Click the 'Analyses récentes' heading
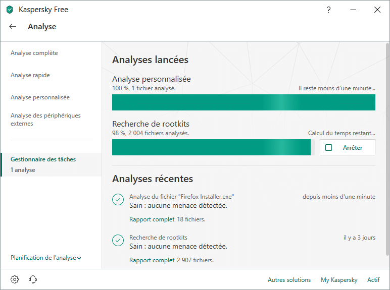390x290 pixels. [153, 179]
